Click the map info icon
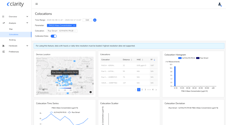The width and height of the screenshot is (226, 125). (x=90, y=92)
